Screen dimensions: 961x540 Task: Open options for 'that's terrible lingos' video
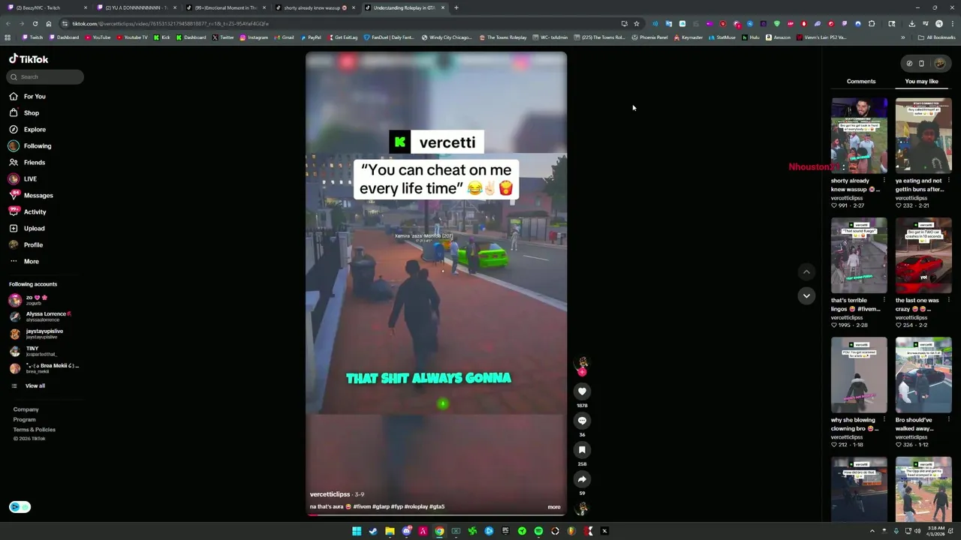884,300
